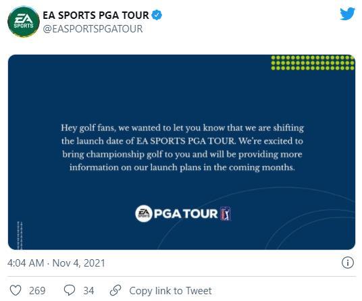Screen dimensions: 362x301
Task: Click the chain link icon
Action: [x=115, y=290]
